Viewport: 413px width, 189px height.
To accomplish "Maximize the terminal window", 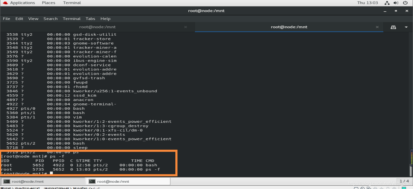I will 396,11.
